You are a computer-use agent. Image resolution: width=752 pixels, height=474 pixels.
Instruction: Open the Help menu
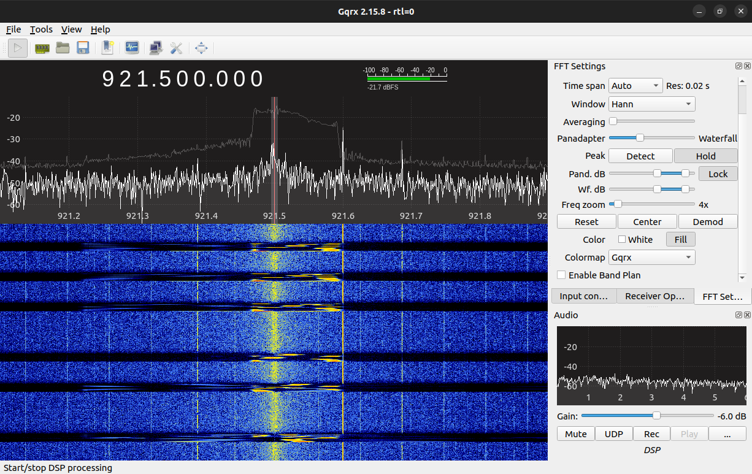[100, 29]
